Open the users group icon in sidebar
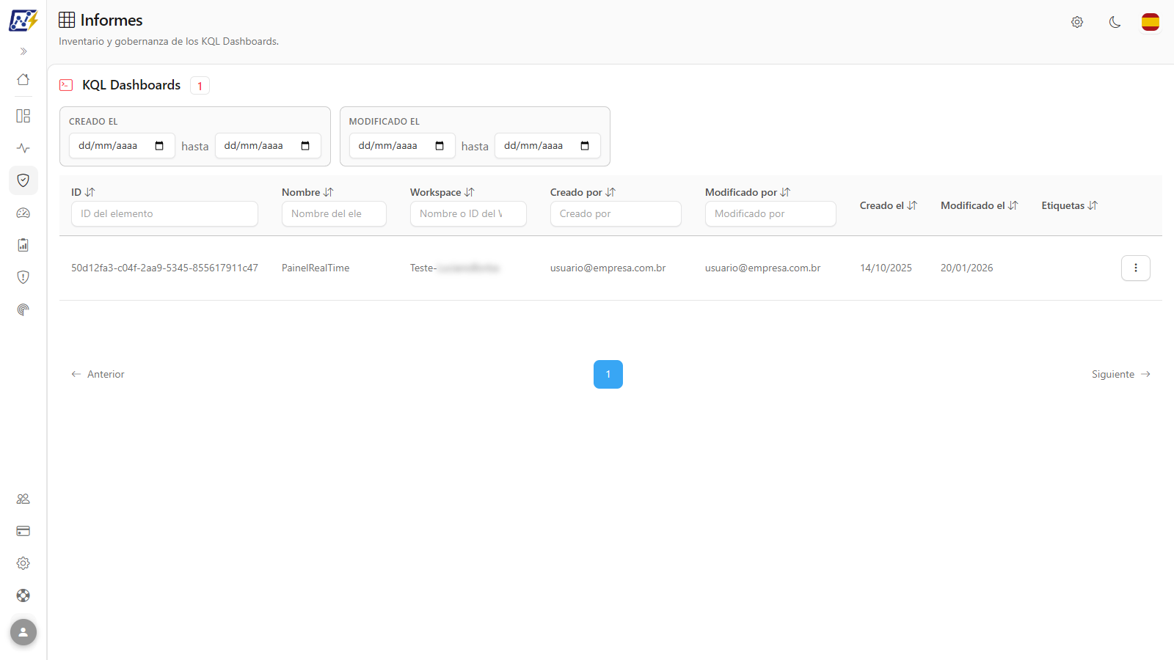The image size is (1174, 660). (x=23, y=499)
